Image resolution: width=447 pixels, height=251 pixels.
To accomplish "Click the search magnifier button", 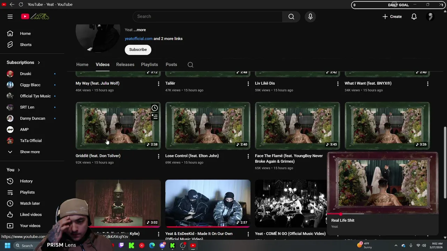I will point(291,16).
